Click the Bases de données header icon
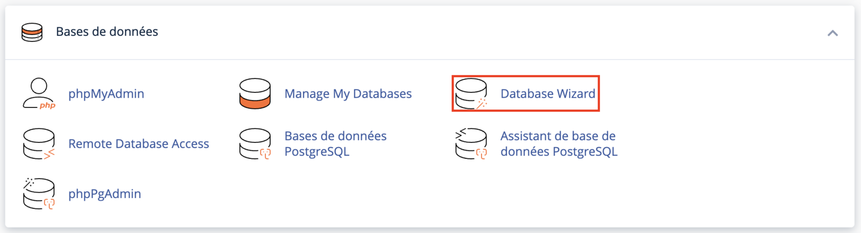861x233 pixels. pos(32,32)
